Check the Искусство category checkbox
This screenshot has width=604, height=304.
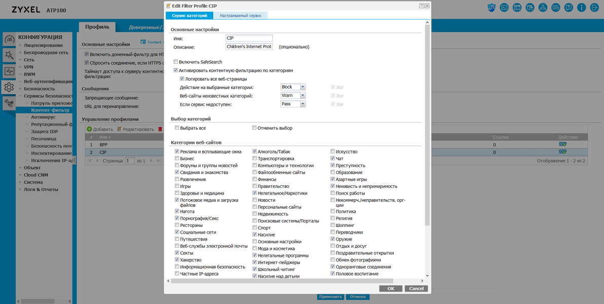point(333,151)
